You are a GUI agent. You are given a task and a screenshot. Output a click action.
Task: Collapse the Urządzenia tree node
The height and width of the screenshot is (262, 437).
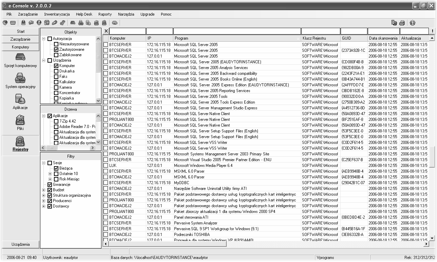pos(44,60)
